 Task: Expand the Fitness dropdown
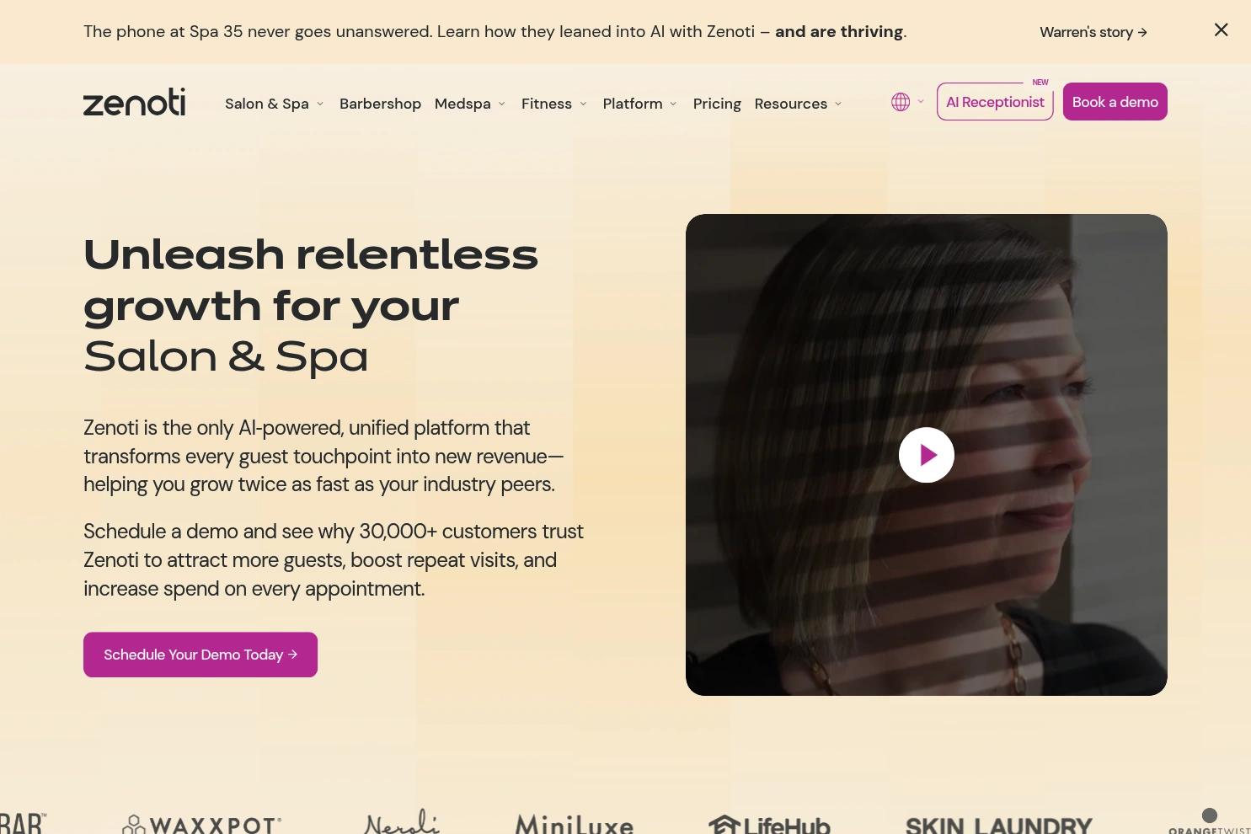tap(553, 104)
